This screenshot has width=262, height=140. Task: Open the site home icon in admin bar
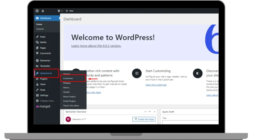click(43, 11)
